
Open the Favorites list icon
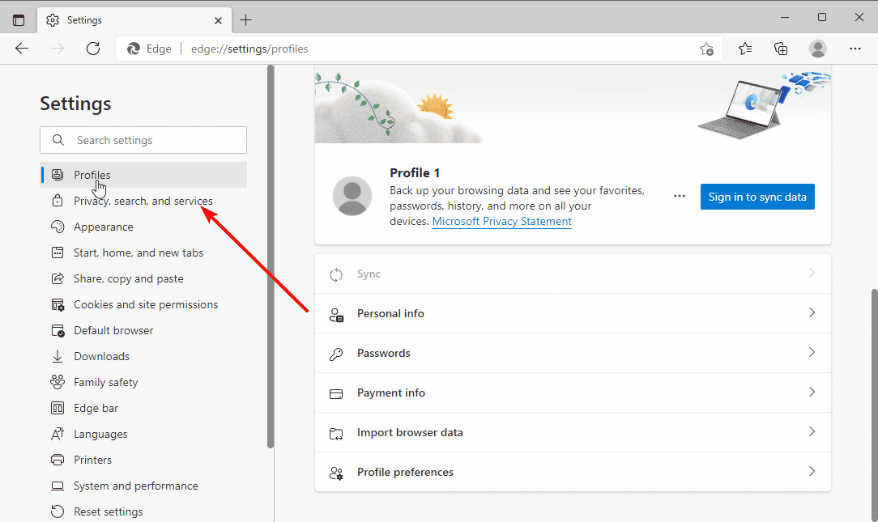coord(744,49)
